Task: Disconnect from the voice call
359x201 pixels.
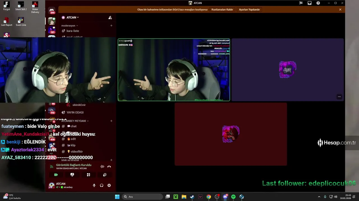Action: pyautogui.click(x=109, y=167)
